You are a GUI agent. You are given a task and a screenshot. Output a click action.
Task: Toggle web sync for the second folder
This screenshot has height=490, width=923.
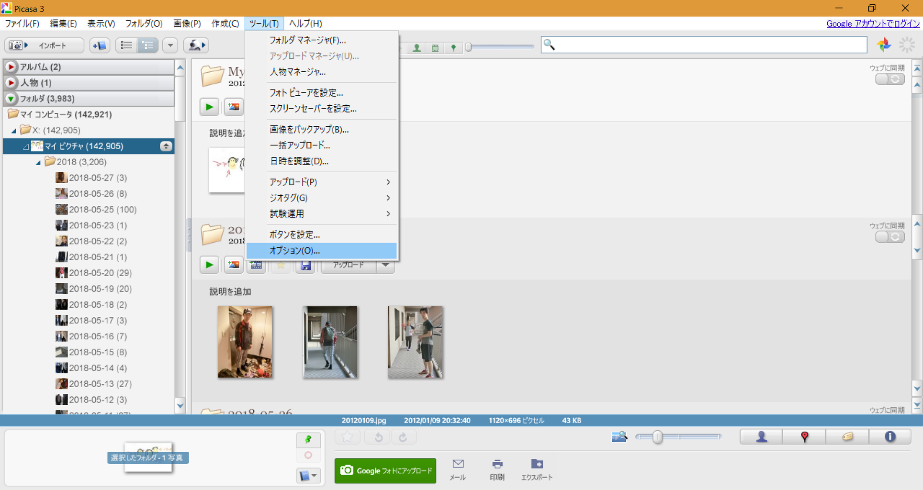pos(889,237)
